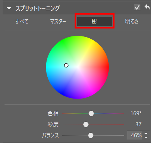Switch to the マスター tab

[x=58, y=22]
